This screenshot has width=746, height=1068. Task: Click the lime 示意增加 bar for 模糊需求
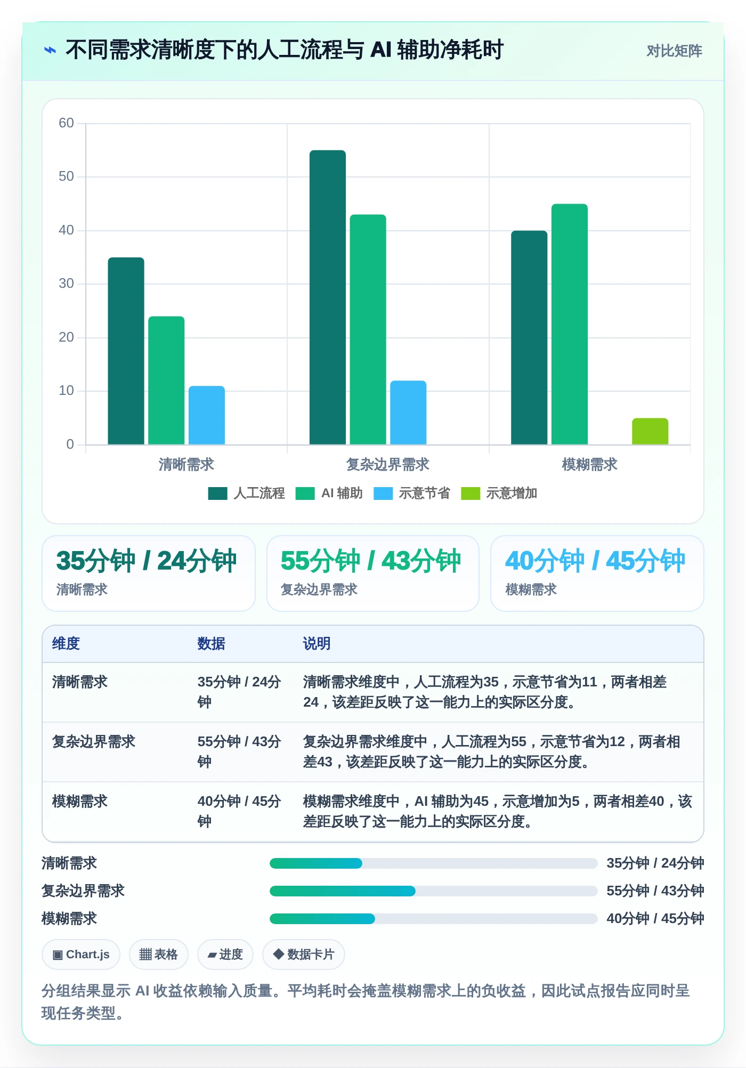point(650,431)
